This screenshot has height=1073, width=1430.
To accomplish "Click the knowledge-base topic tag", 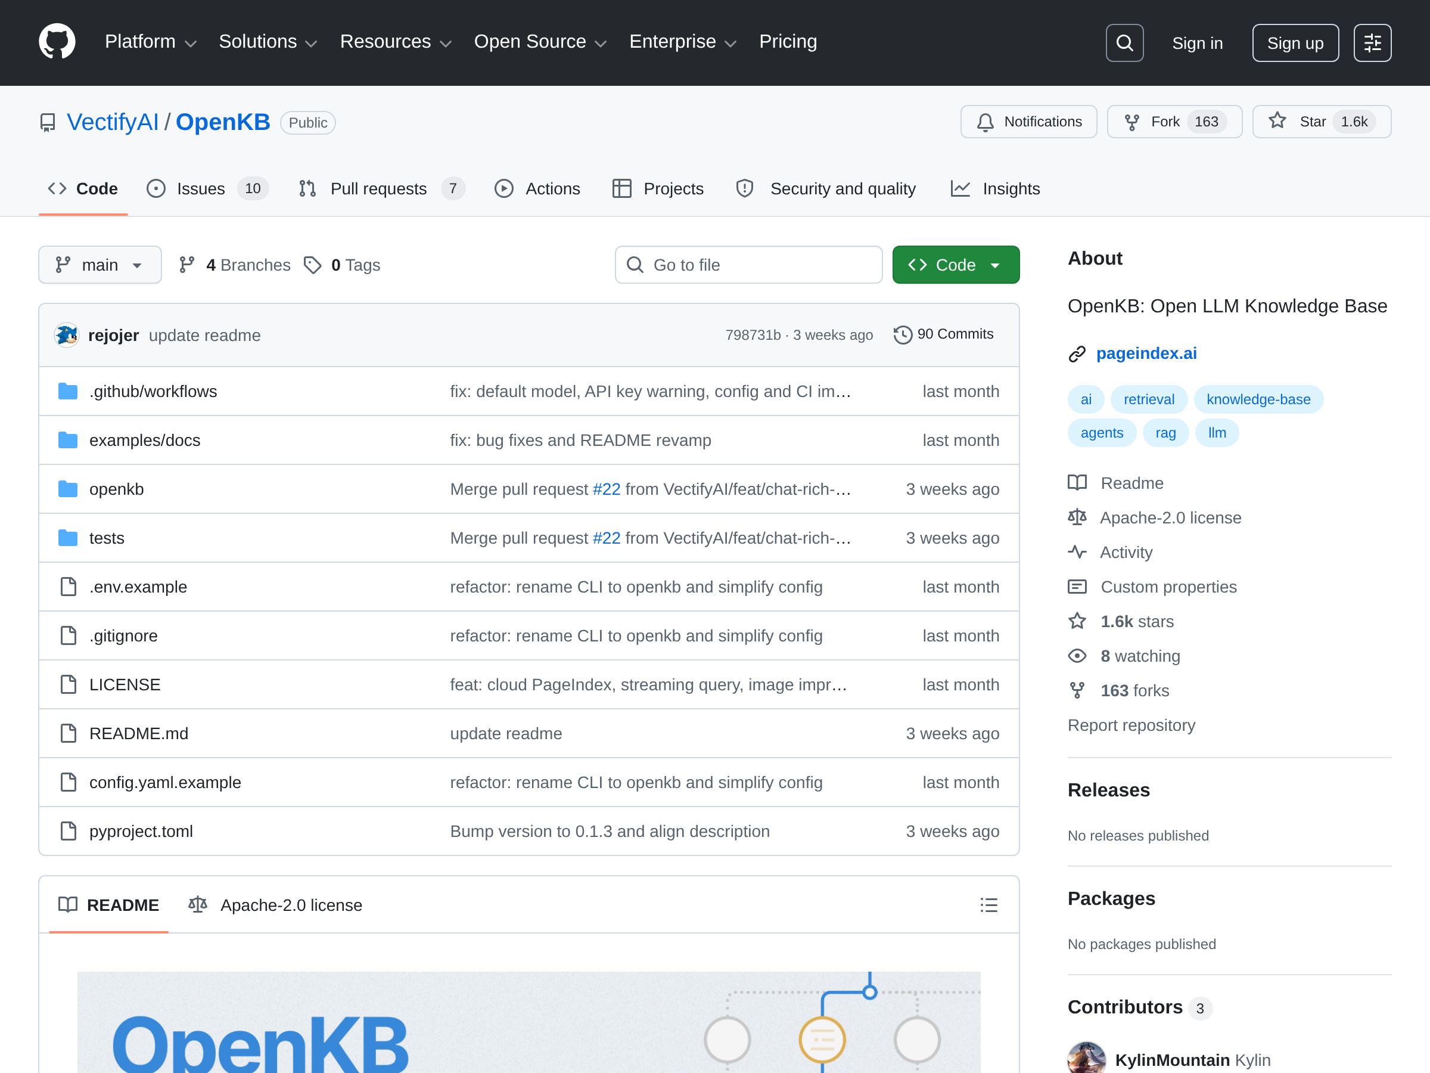I will [1258, 399].
